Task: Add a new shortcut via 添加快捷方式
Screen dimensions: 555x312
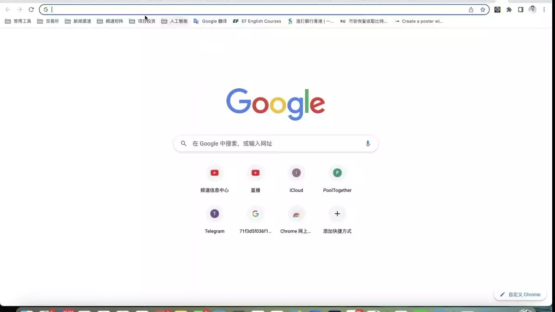Action: [x=337, y=220]
